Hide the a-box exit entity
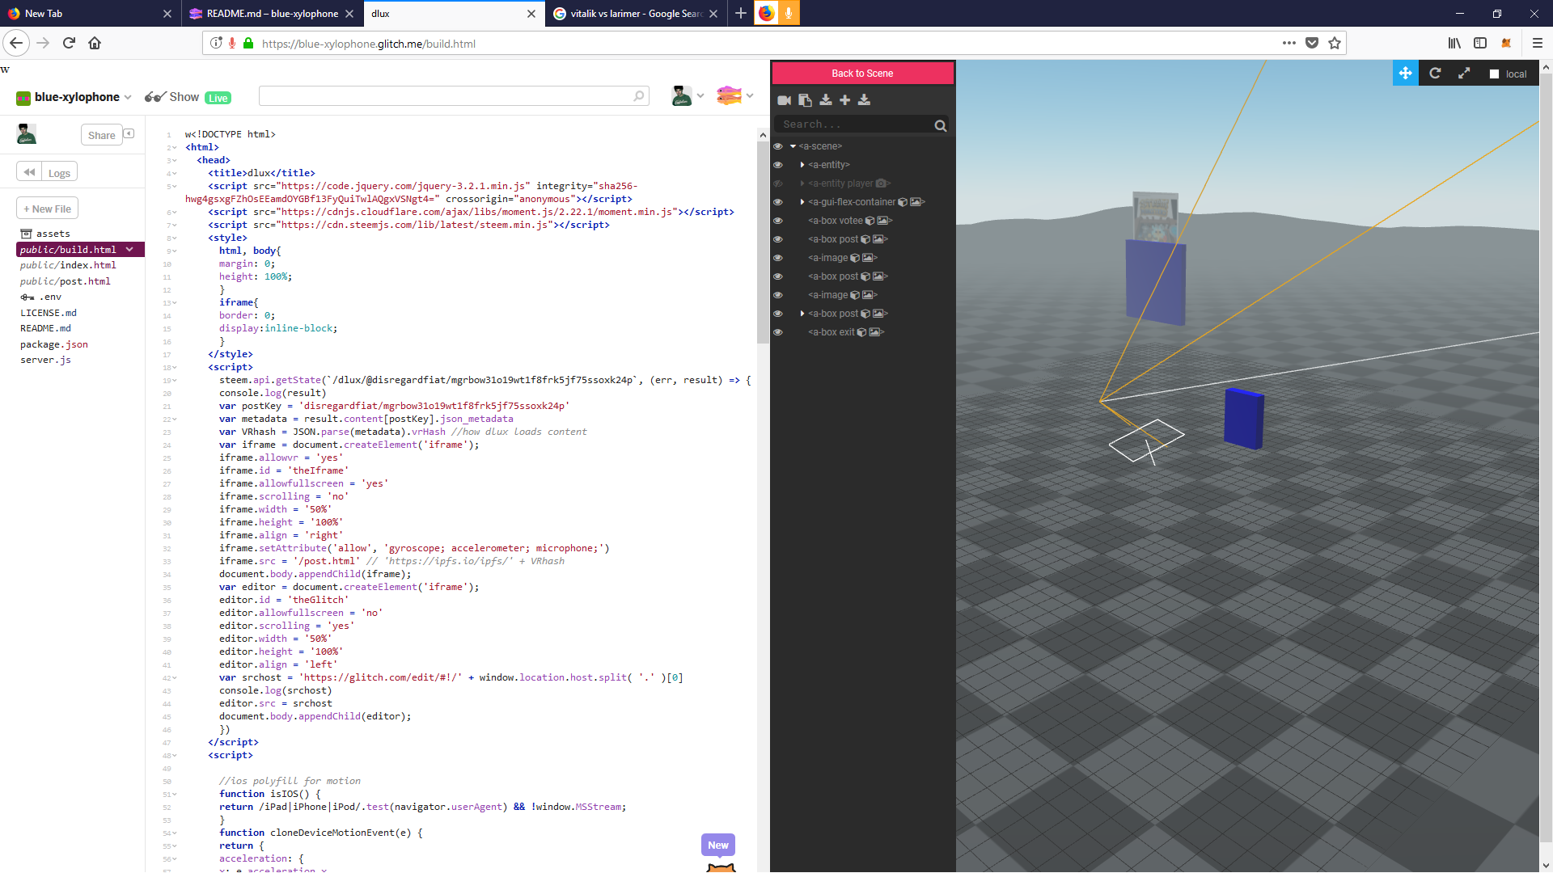1553x873 pixels. [x=778, y=332]
